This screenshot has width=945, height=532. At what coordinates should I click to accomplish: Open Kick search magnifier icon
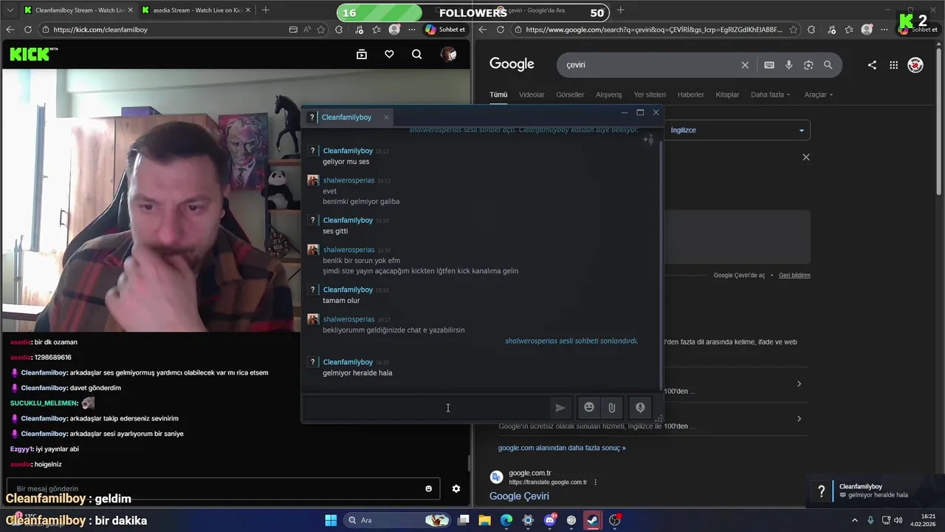pyautogui.click(x=417, y=54)
